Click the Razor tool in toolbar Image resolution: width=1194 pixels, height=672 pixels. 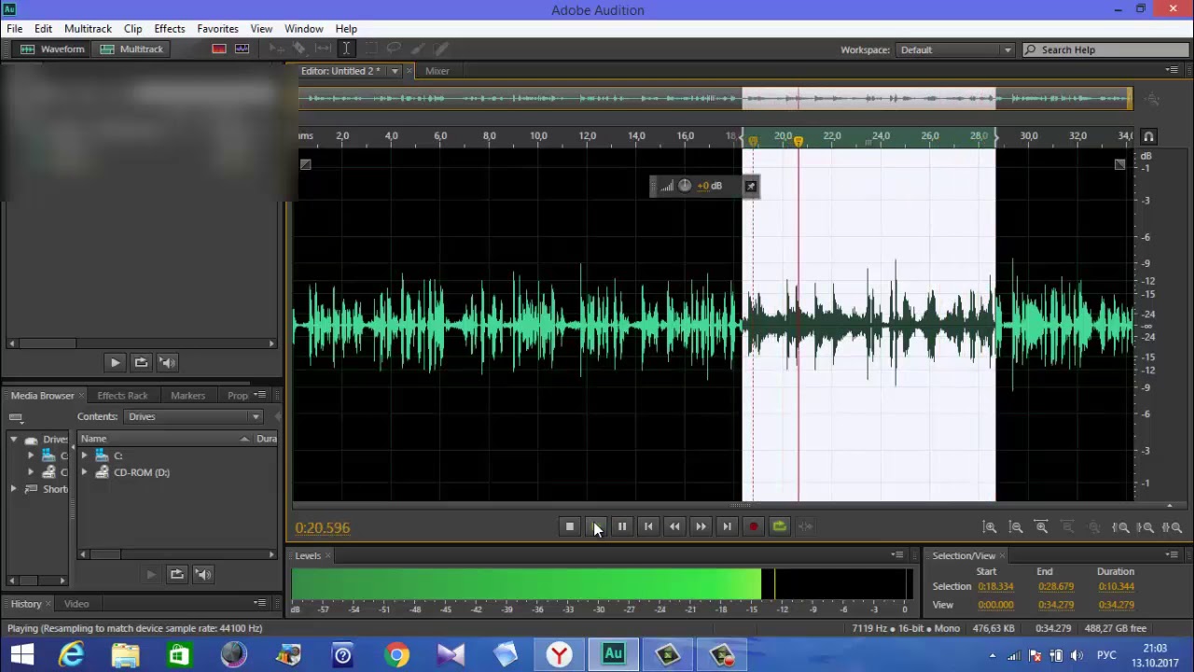(299, 49)
